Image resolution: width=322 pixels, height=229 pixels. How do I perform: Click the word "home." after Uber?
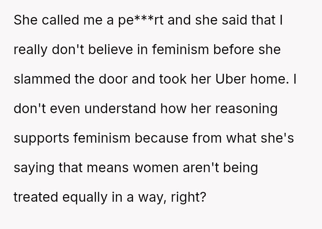point(269,79)
